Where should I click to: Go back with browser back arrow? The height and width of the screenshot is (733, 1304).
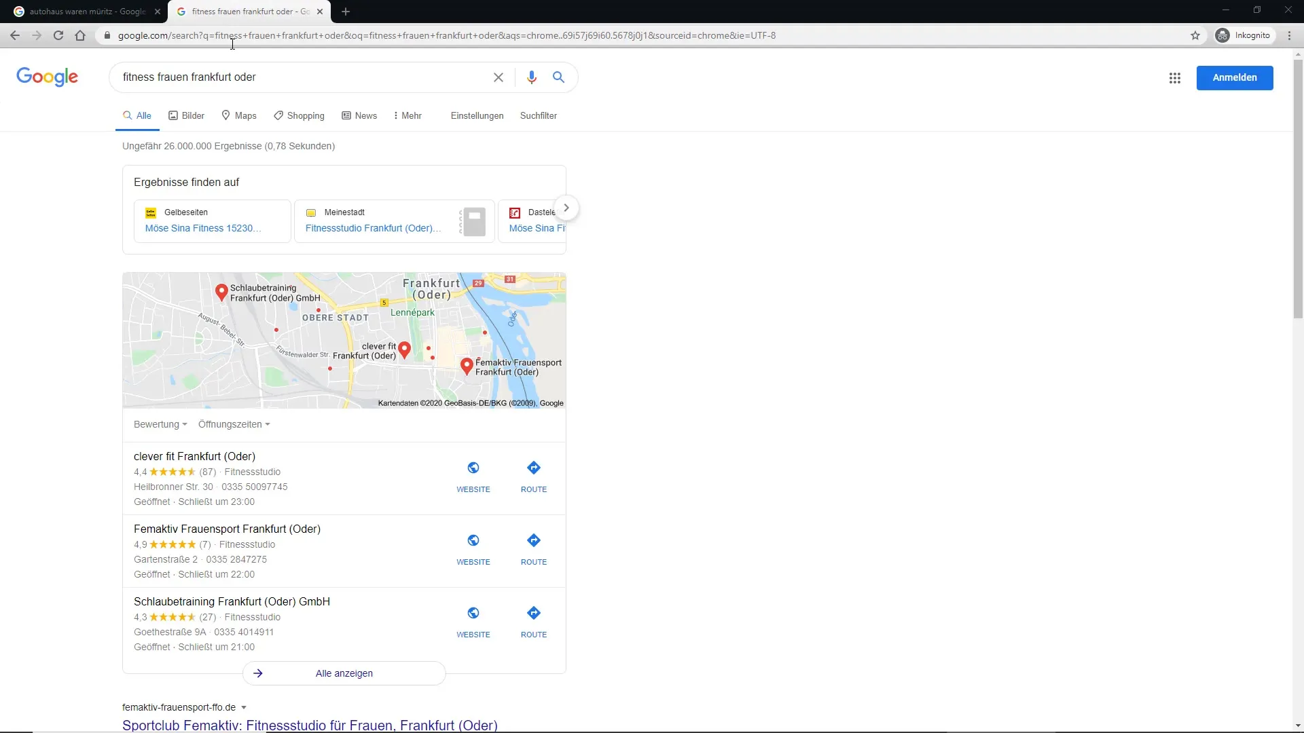[15, 35]
